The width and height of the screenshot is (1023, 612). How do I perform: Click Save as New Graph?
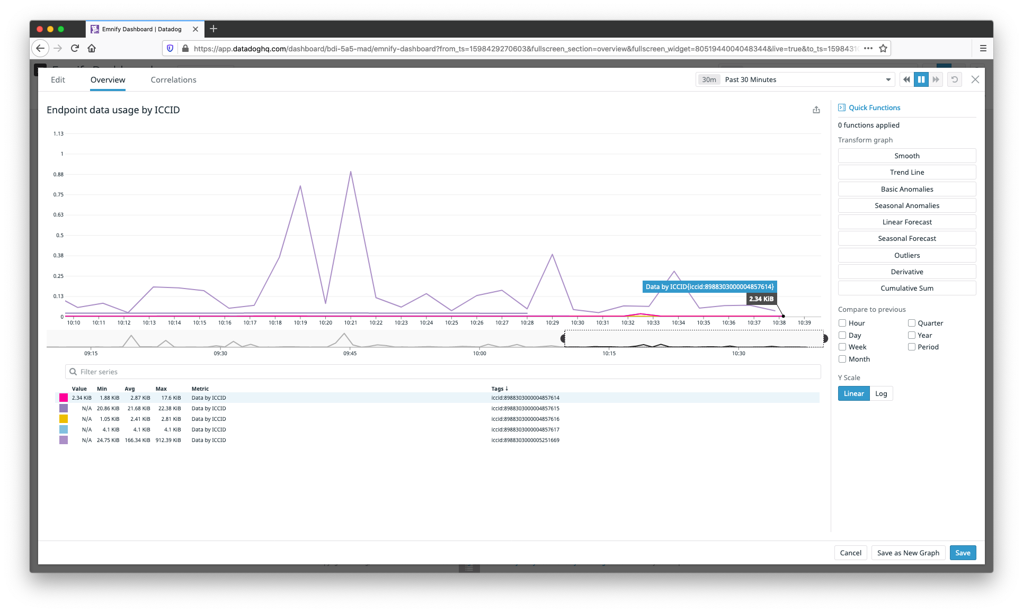[908, 552]
